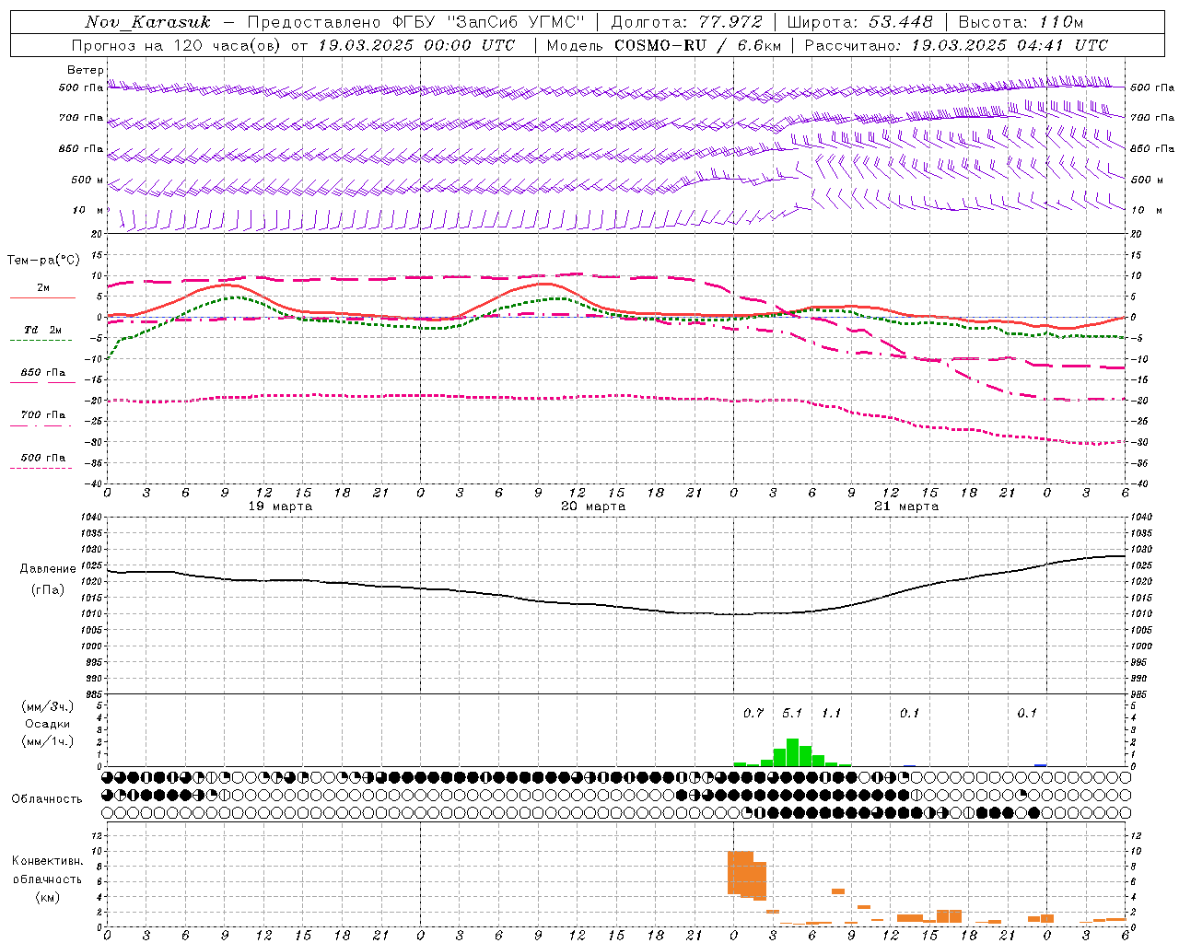Select the Высота: 110м elevation text
Viewport: 1179px width, 943px height.
(x=1021, y=22)
